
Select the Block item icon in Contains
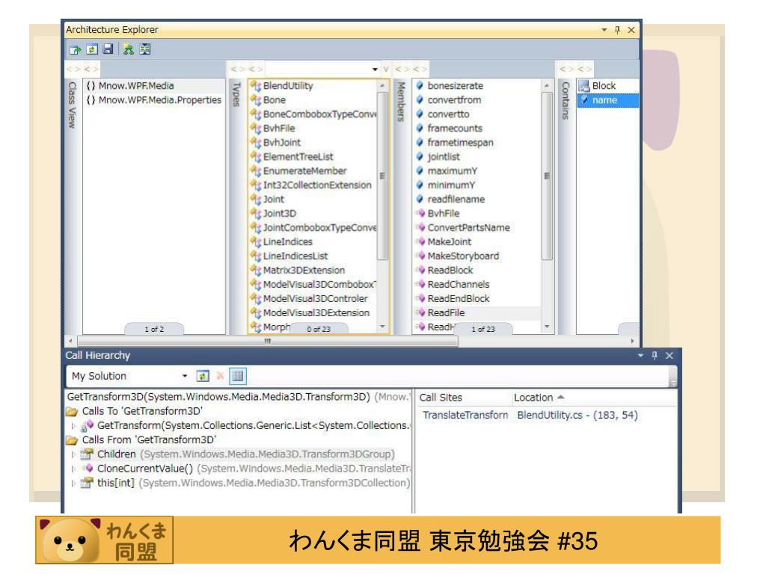coord(583,86)
